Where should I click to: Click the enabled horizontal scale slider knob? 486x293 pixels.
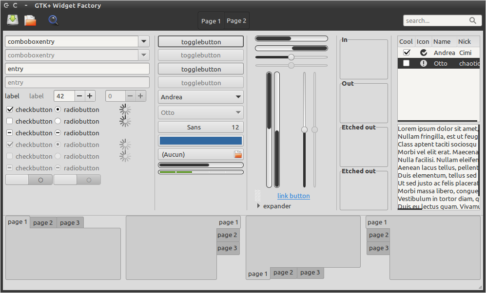click(291, 57)
